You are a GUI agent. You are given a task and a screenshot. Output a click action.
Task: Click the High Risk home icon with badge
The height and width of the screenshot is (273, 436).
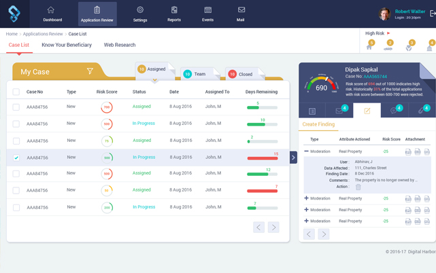[369, 48]
